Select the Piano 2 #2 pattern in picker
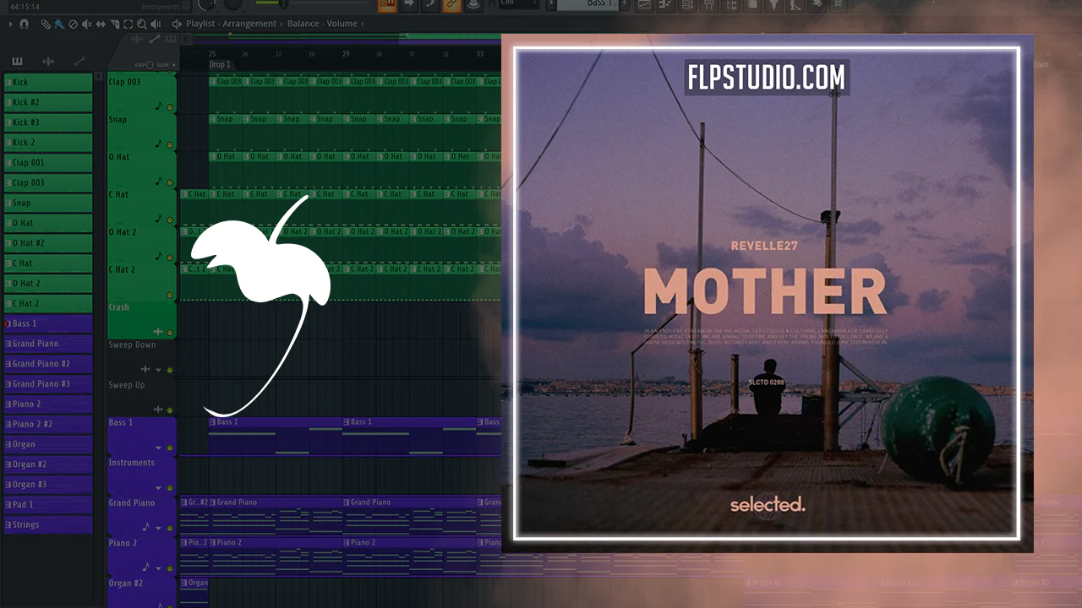 (48, 424)
